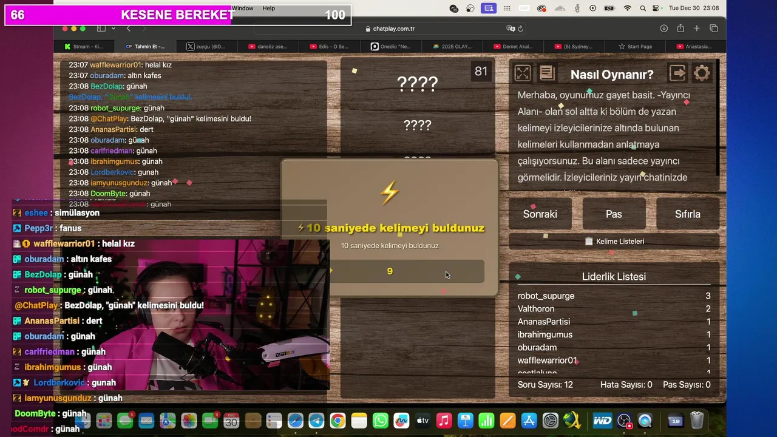Click Valthoron in the leaderboard
This screenshot has height=437, width=777.
coord(536,309)
